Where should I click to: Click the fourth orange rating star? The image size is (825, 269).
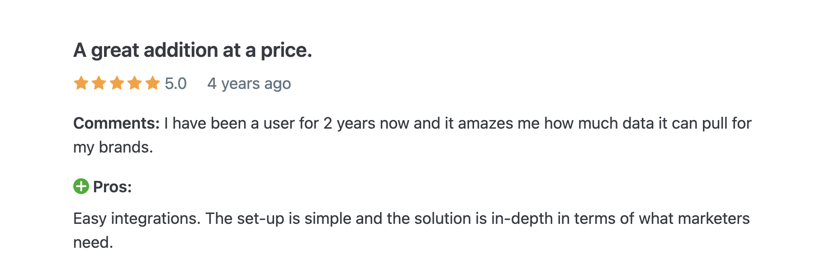coord(134,83)
